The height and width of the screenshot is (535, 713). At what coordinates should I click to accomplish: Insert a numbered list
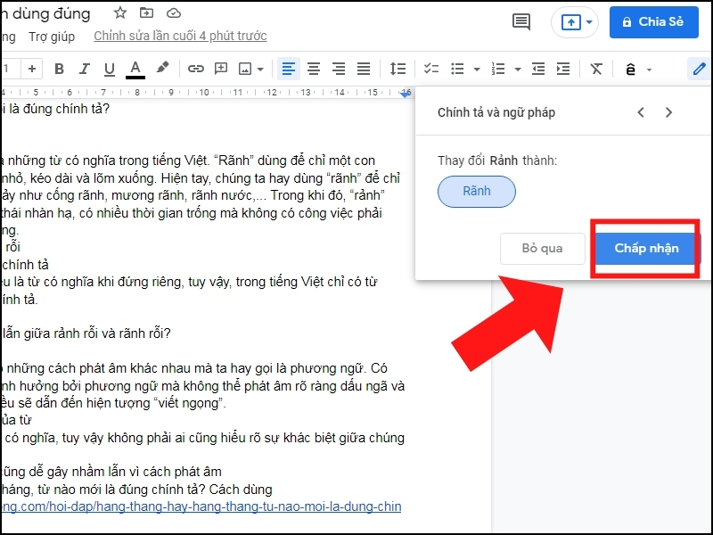click(x=498, y=70)
